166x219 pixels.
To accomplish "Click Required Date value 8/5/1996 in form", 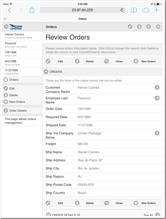I will coord(84,117).
